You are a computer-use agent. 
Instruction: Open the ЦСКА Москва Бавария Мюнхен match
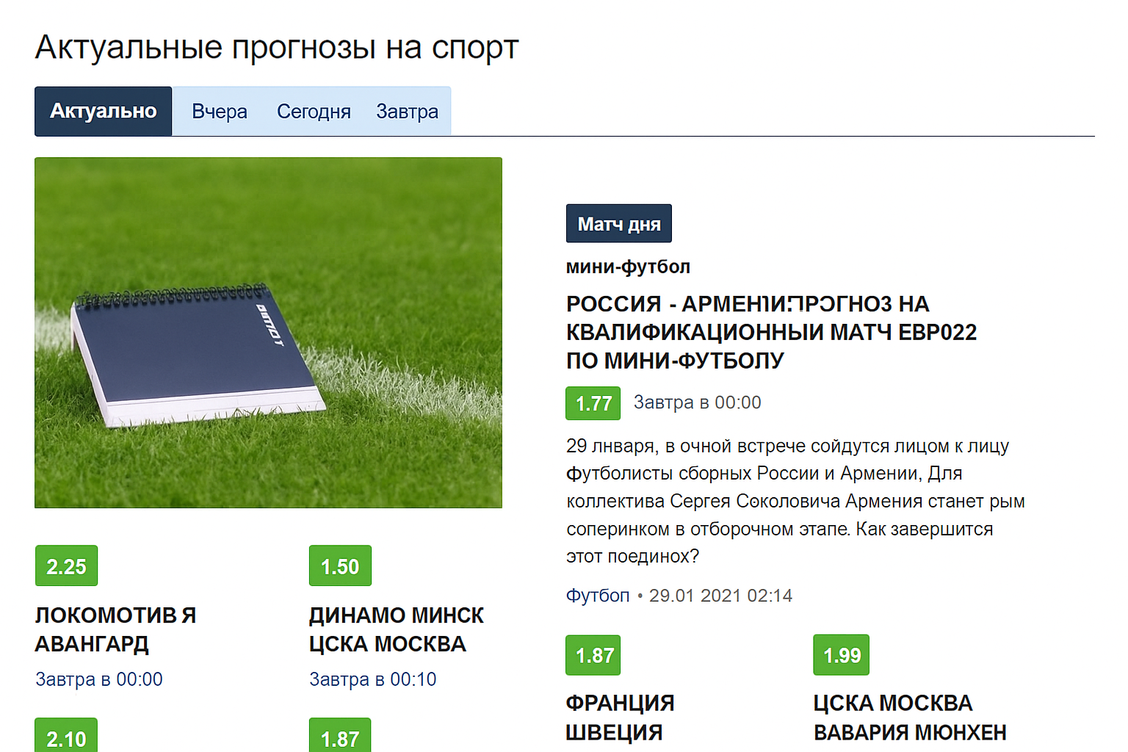pyautogui.click(x=909, y=717)
